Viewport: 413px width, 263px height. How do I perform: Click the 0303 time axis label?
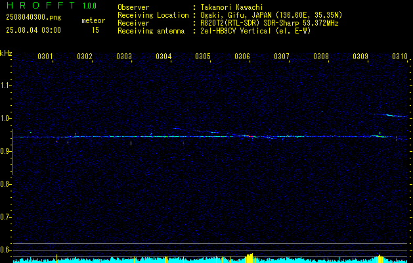(124, 57)
